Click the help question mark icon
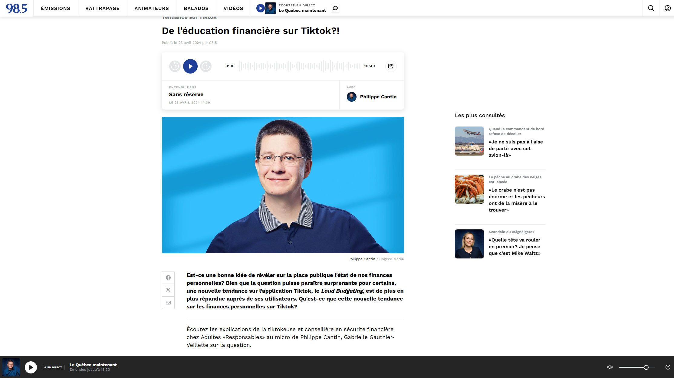Viewport: 674px width, 378px height. [668, 367]
